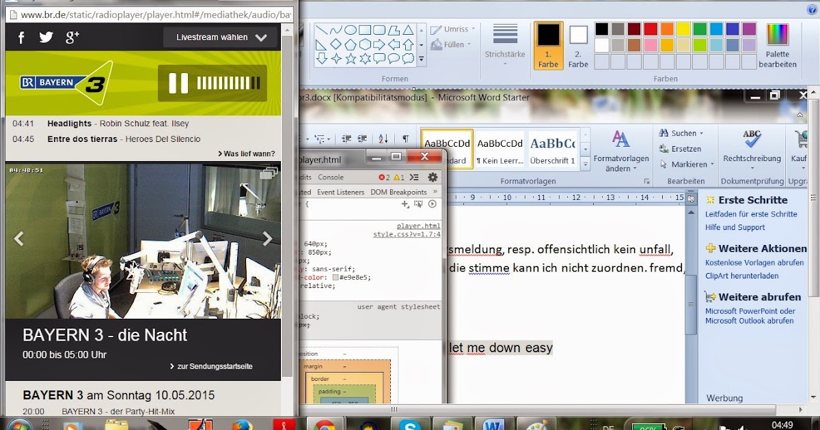Select the triangle shape in Paint

pyautogui.click(x=408, y=30)
